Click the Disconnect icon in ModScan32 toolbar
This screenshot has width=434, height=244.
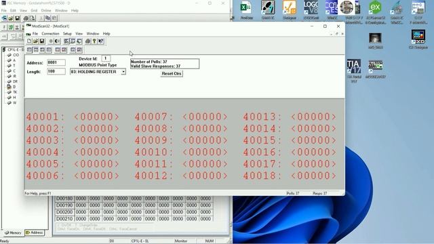[x=57, y=41]
